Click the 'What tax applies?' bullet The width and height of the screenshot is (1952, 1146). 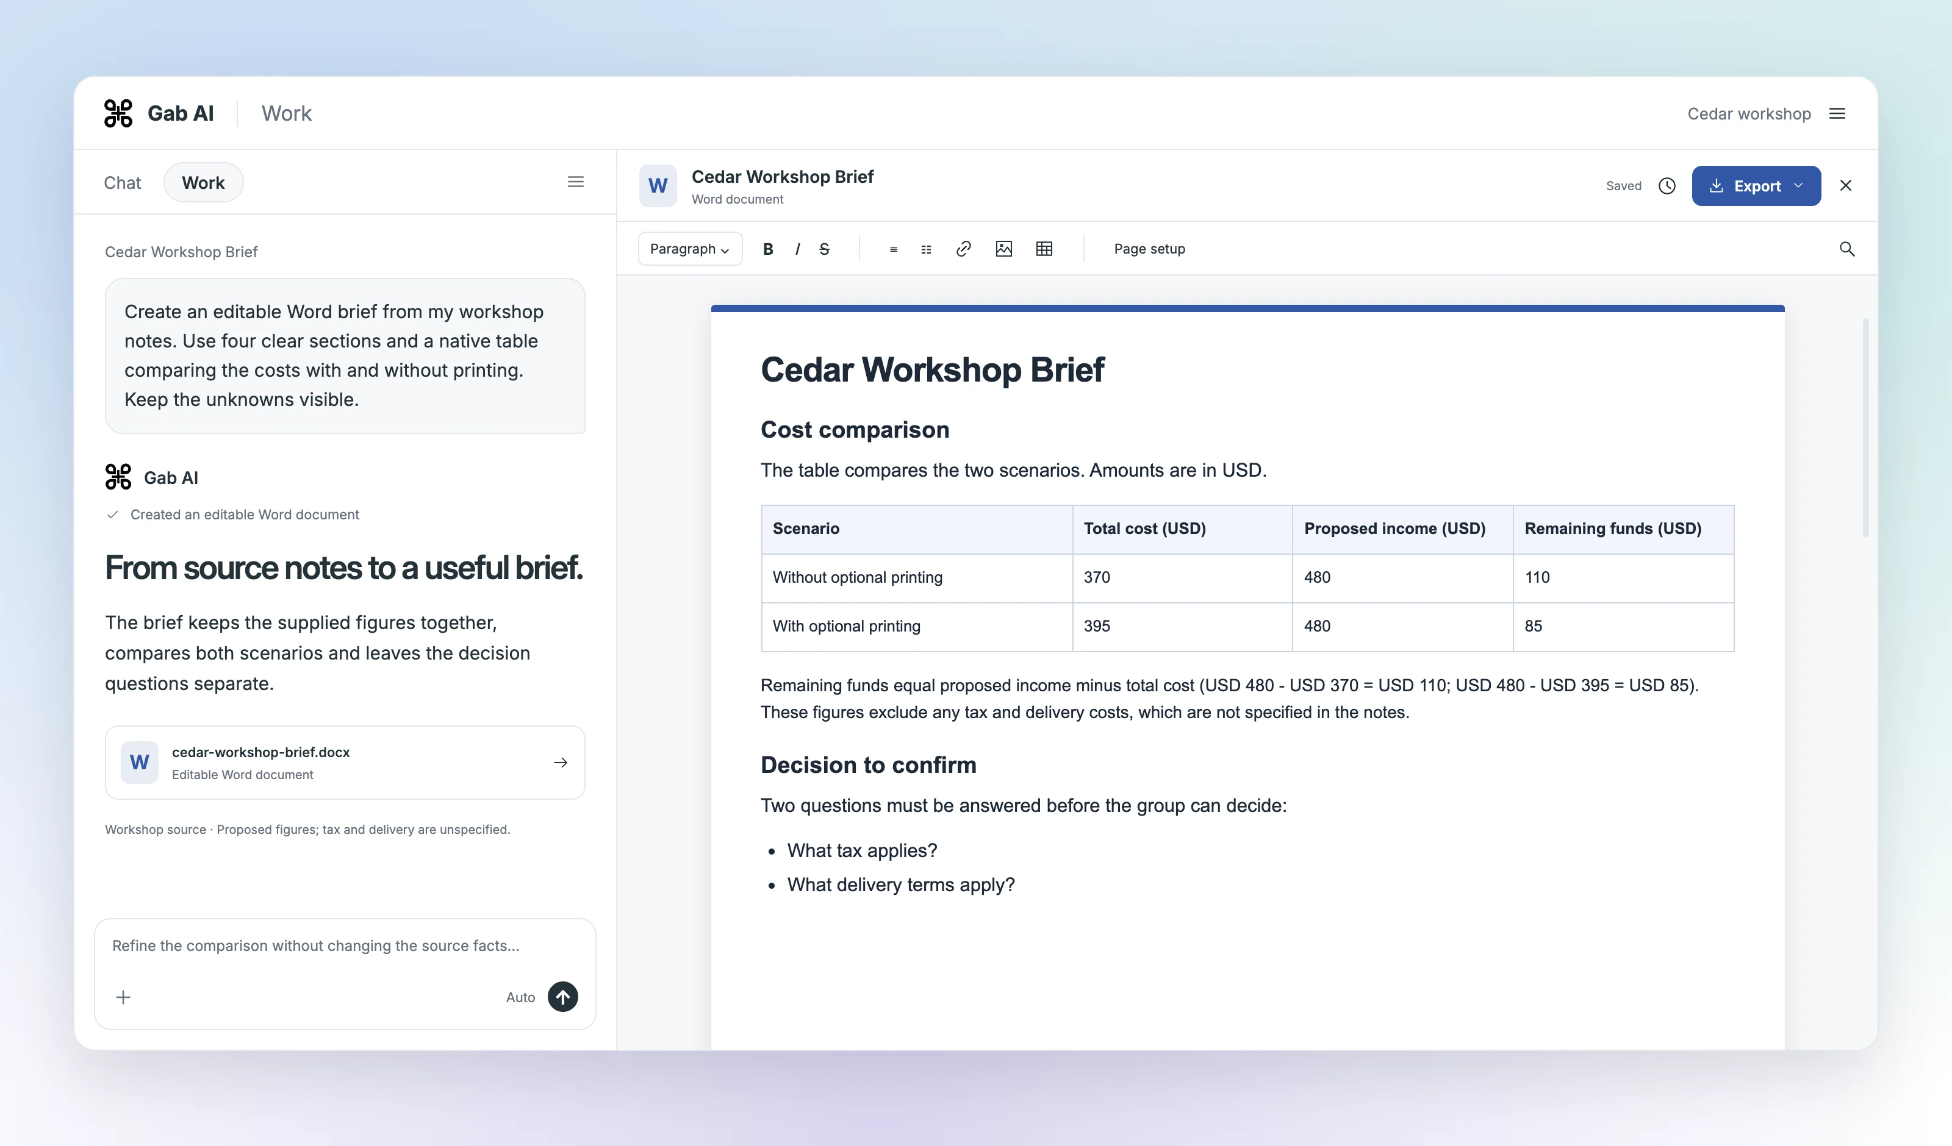click(861, 850)
